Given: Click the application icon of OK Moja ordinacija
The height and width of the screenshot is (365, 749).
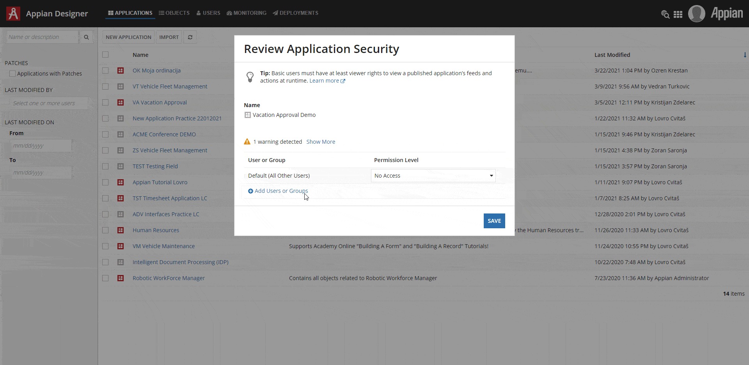Looking at the screenshot, I should click(121, 71).
